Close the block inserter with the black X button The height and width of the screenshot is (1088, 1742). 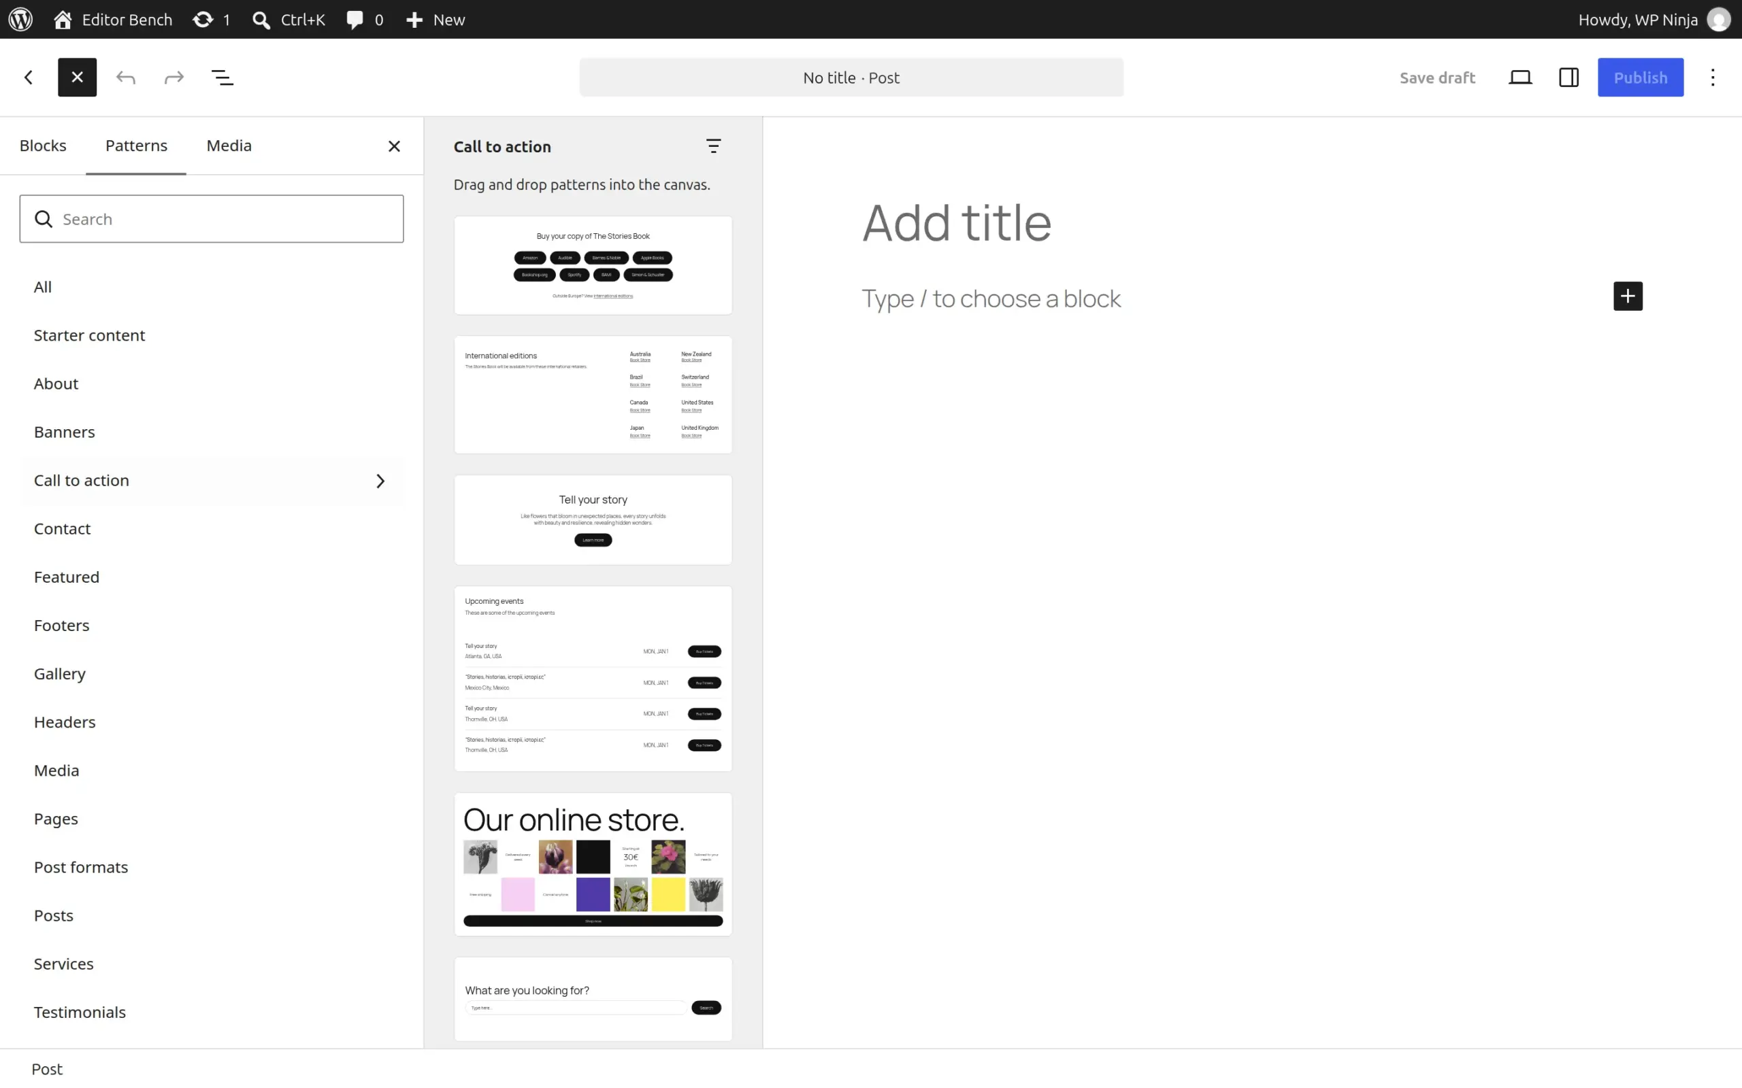[77, 77]
